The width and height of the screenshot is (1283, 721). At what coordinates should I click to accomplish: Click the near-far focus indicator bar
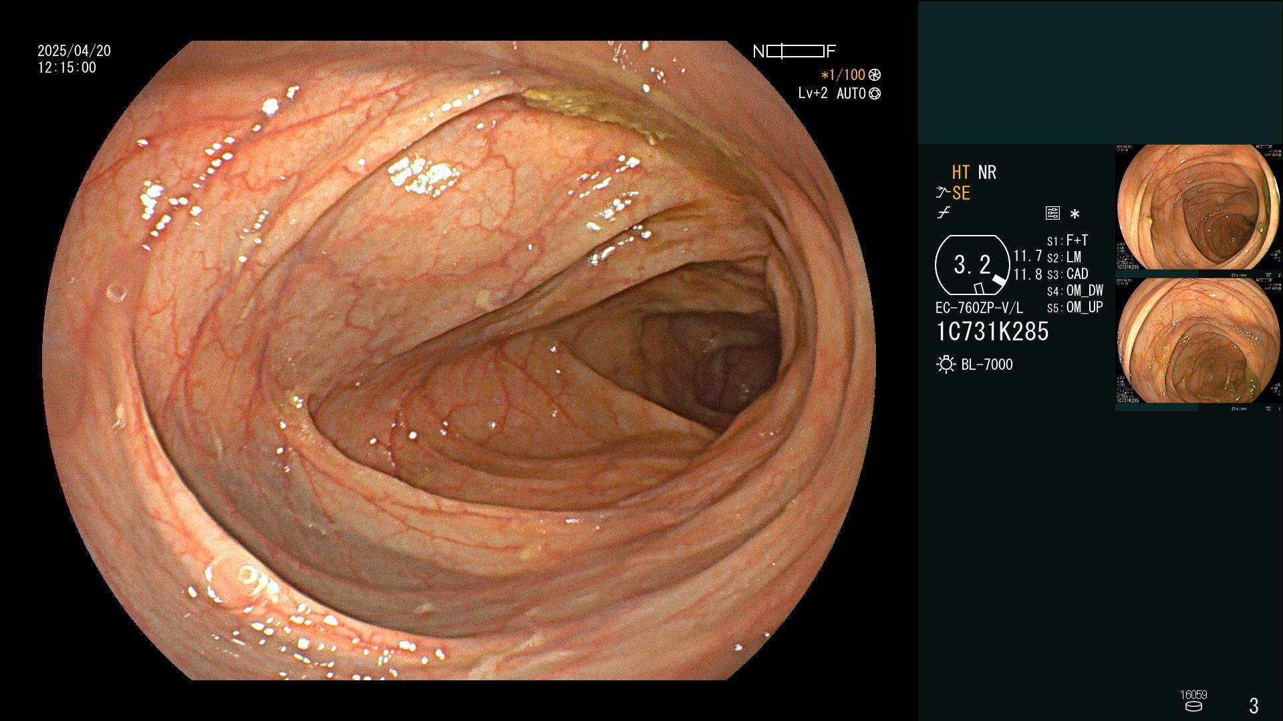point(795,51)
